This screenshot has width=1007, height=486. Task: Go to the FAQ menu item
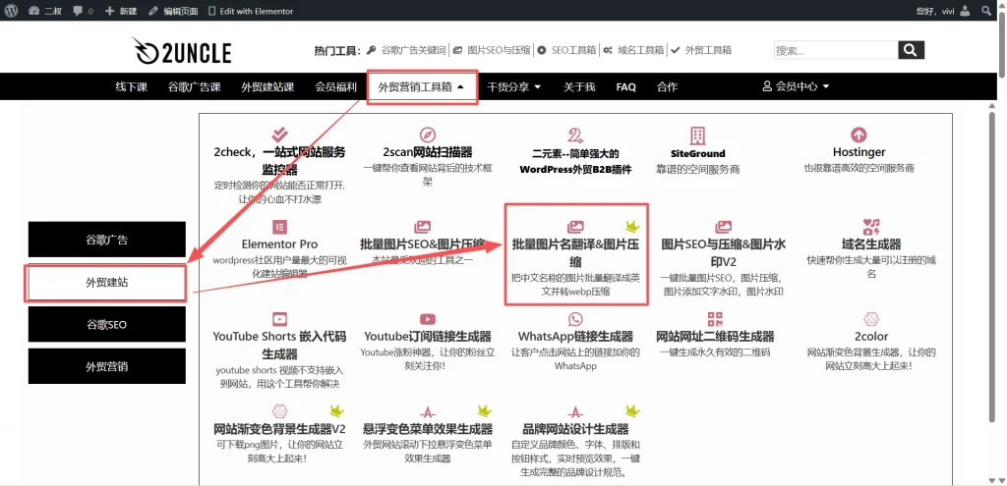coord(625,86)
